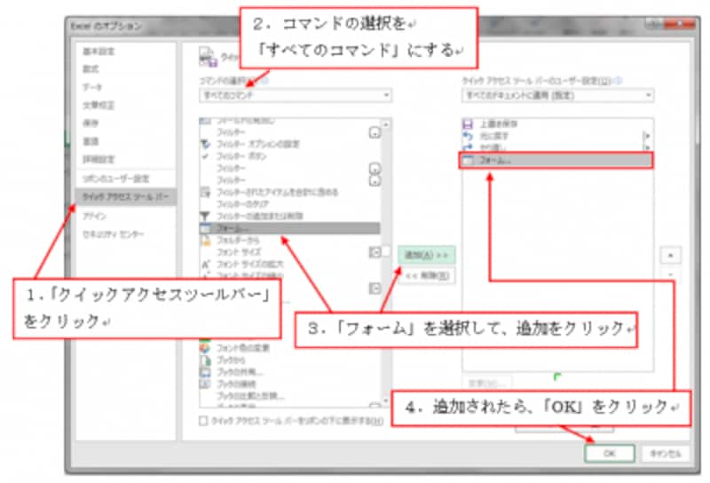Click the フィルターされたアイテムを合計に含める icon
The width and height of the screenshot is (710, 483).
205,192
